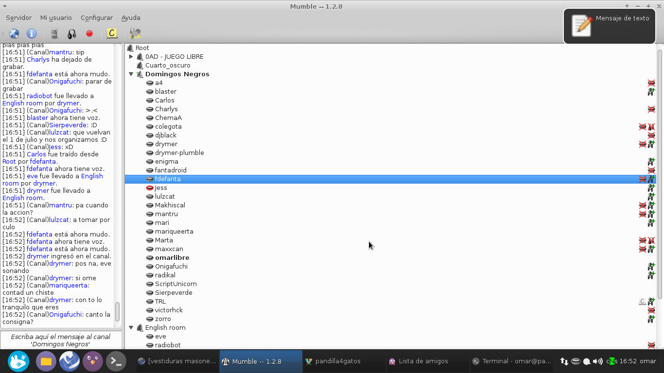Switch to the vestiduras masone taskbar window
Viewport: 664px width, 373px height.
coord(177,361)
